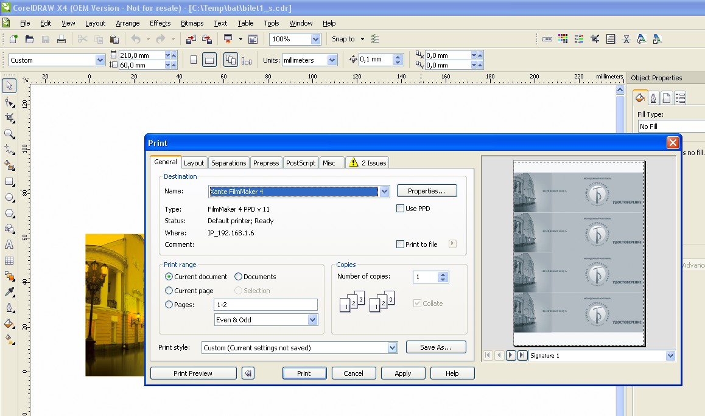Click the Apply button
The width and height of the screenshot is (705, 416).
click(403, 373)
